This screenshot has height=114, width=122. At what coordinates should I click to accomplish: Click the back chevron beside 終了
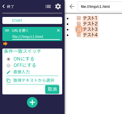pos(4,6)
